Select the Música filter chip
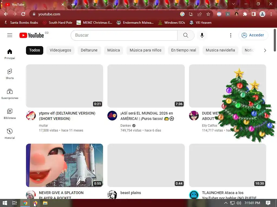Image resolution: width=277 pixels, height=207 pixels. coord(114,50)
